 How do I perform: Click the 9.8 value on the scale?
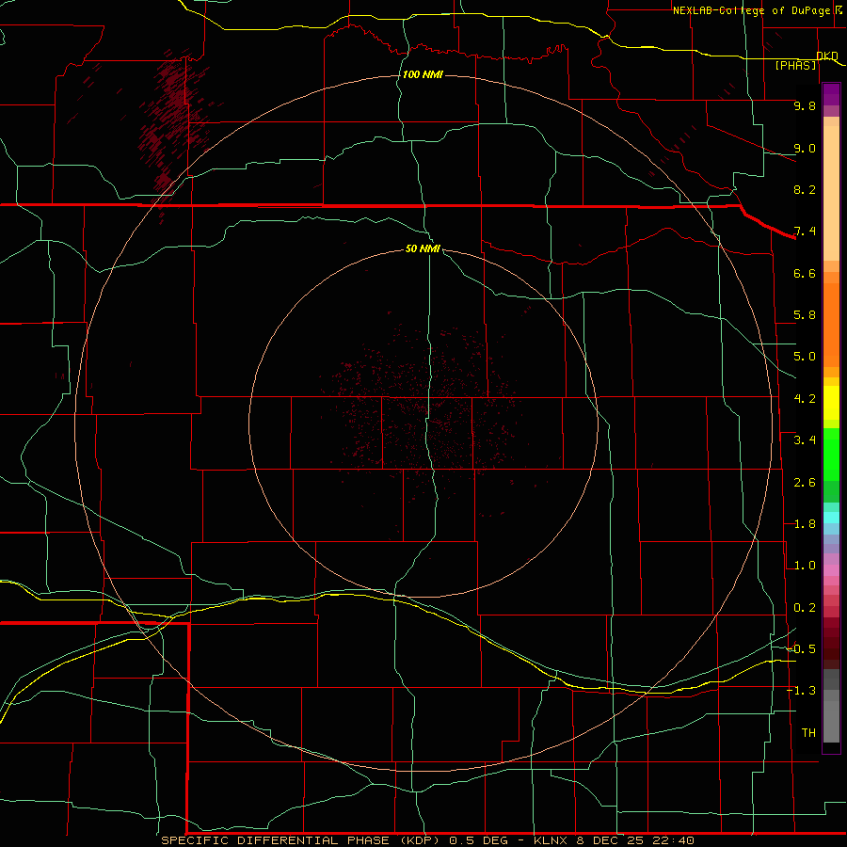pyautogui.click(x=805, y=105)
